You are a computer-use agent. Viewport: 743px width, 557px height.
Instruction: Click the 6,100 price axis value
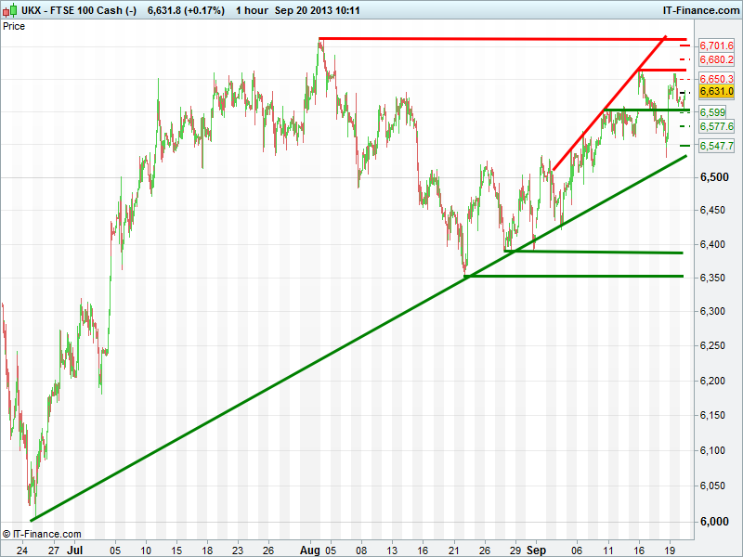click(x=714, y=450)
